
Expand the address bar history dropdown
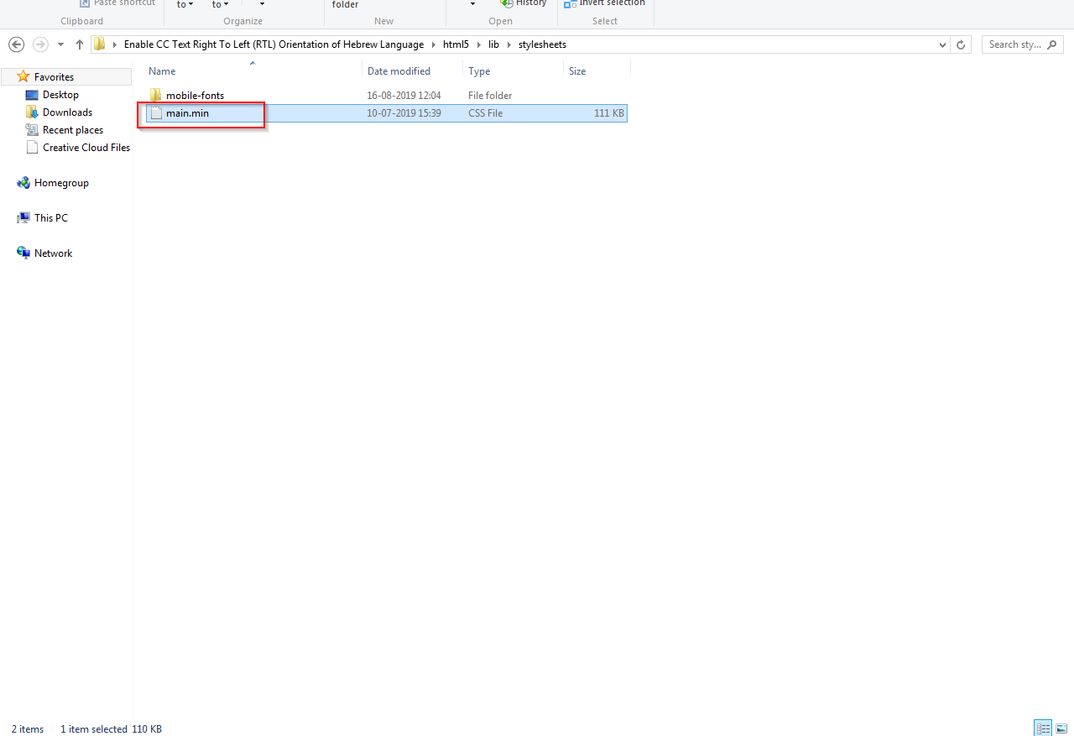coord(943,44)
